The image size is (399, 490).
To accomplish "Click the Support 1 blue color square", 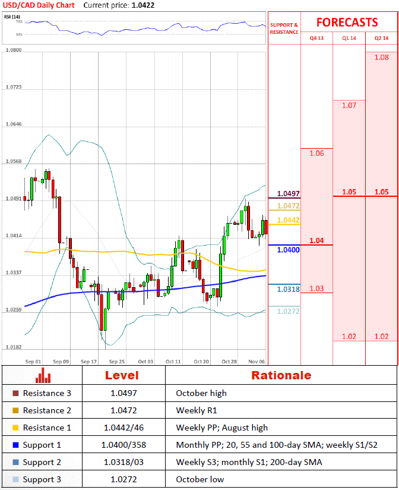I will 15,445.
